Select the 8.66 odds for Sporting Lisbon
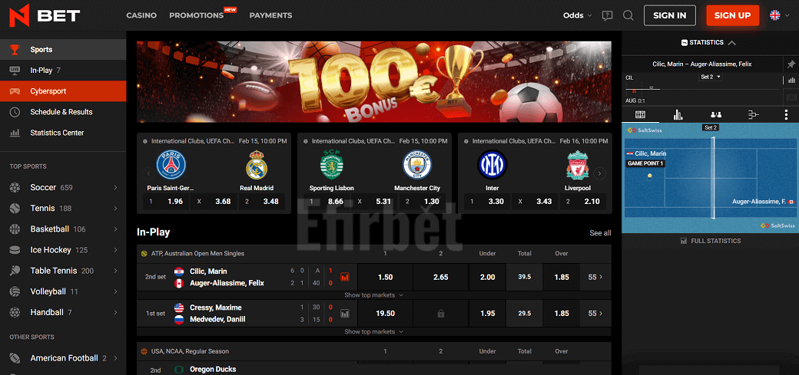This screenshot has width=799, height=375. point(326,202)
